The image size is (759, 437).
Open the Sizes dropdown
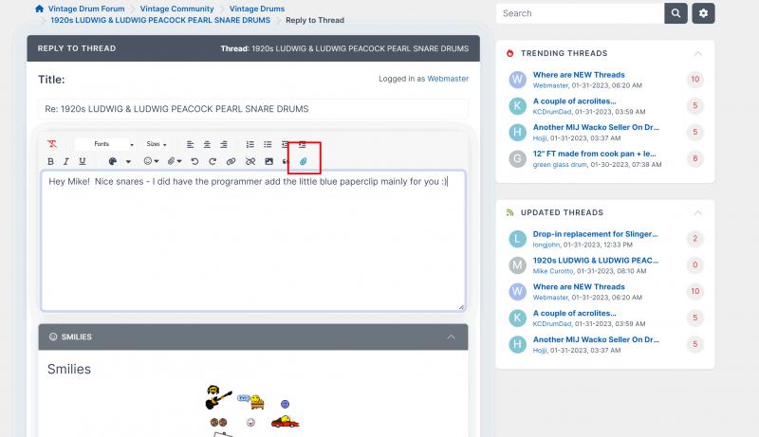click(157, 144)
